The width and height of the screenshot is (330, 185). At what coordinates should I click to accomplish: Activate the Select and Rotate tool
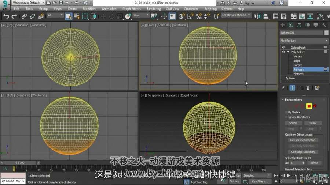click(x=111, y=16)
